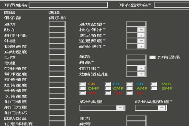Open the 惯用脚 dropdown

(141, 68)
